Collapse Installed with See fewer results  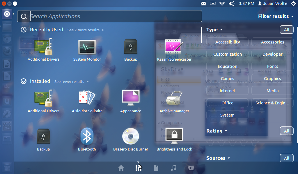(72, 81)
